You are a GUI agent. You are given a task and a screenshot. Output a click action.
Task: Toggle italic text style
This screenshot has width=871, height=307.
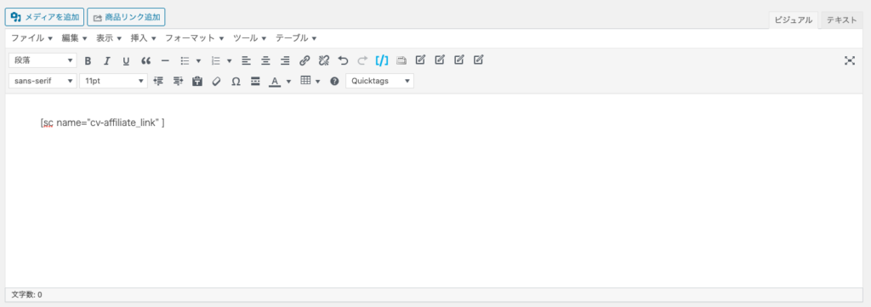[107, 60]
